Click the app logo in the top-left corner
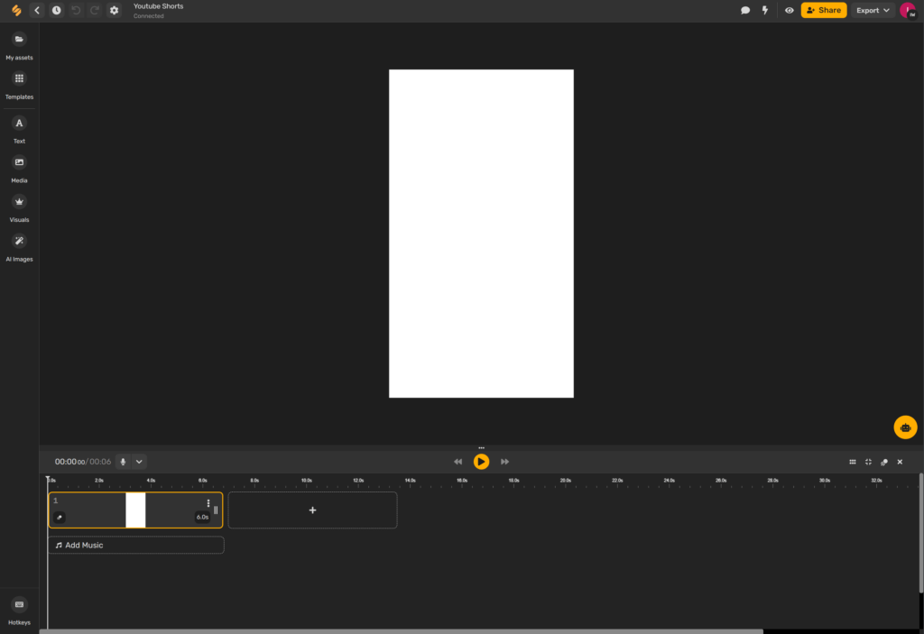This screenshot has width=924, height=634. [x=16, y=10]
